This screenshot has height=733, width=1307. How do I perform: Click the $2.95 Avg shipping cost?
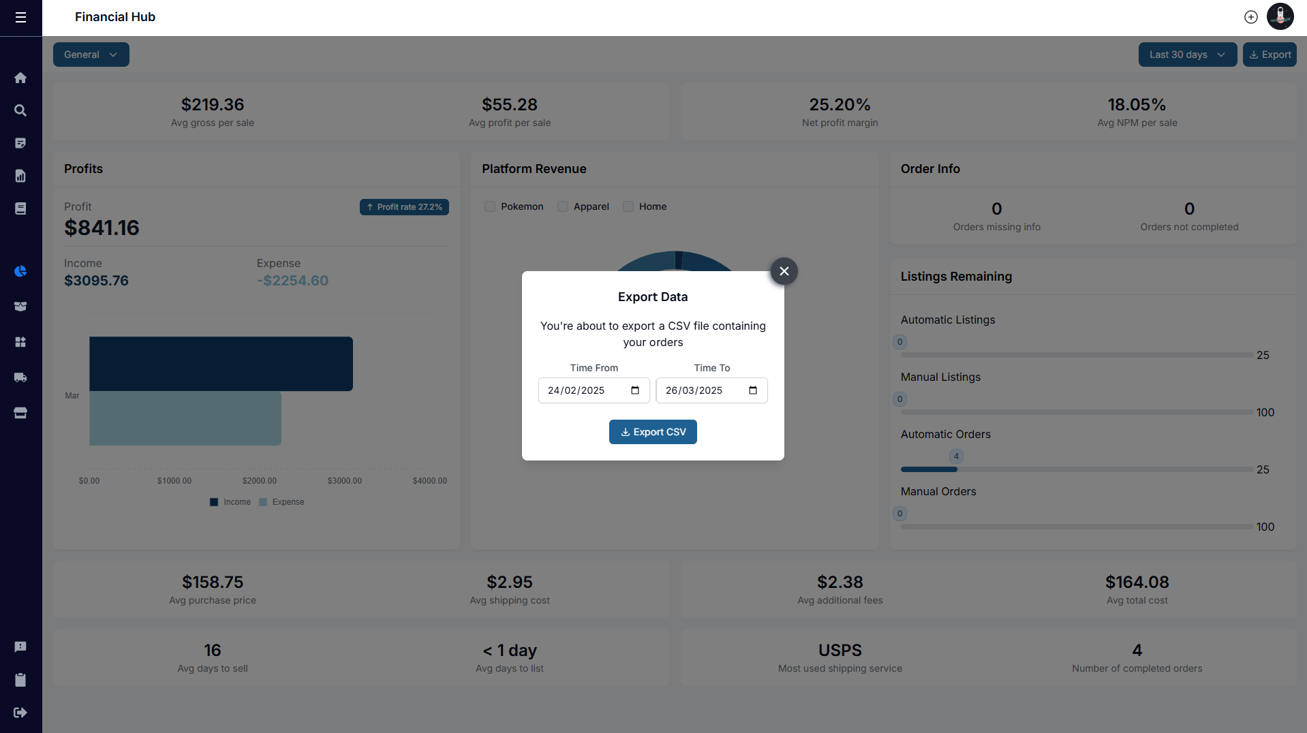pyautogui.click(x=510, y=582)
